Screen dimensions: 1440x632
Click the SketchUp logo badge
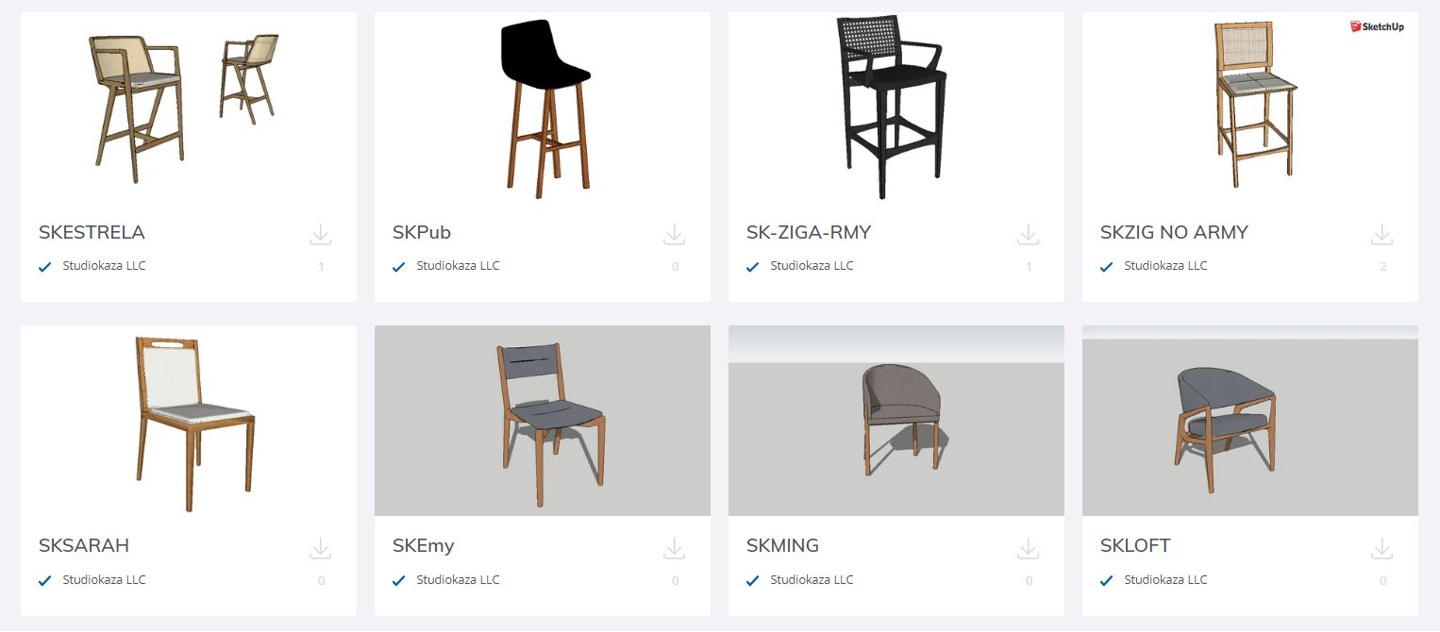tap(1378, 26)
